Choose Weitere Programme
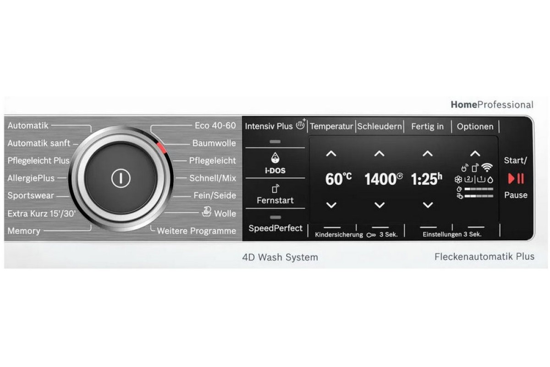This screenshot has height=367, width=550. [197, 231]
